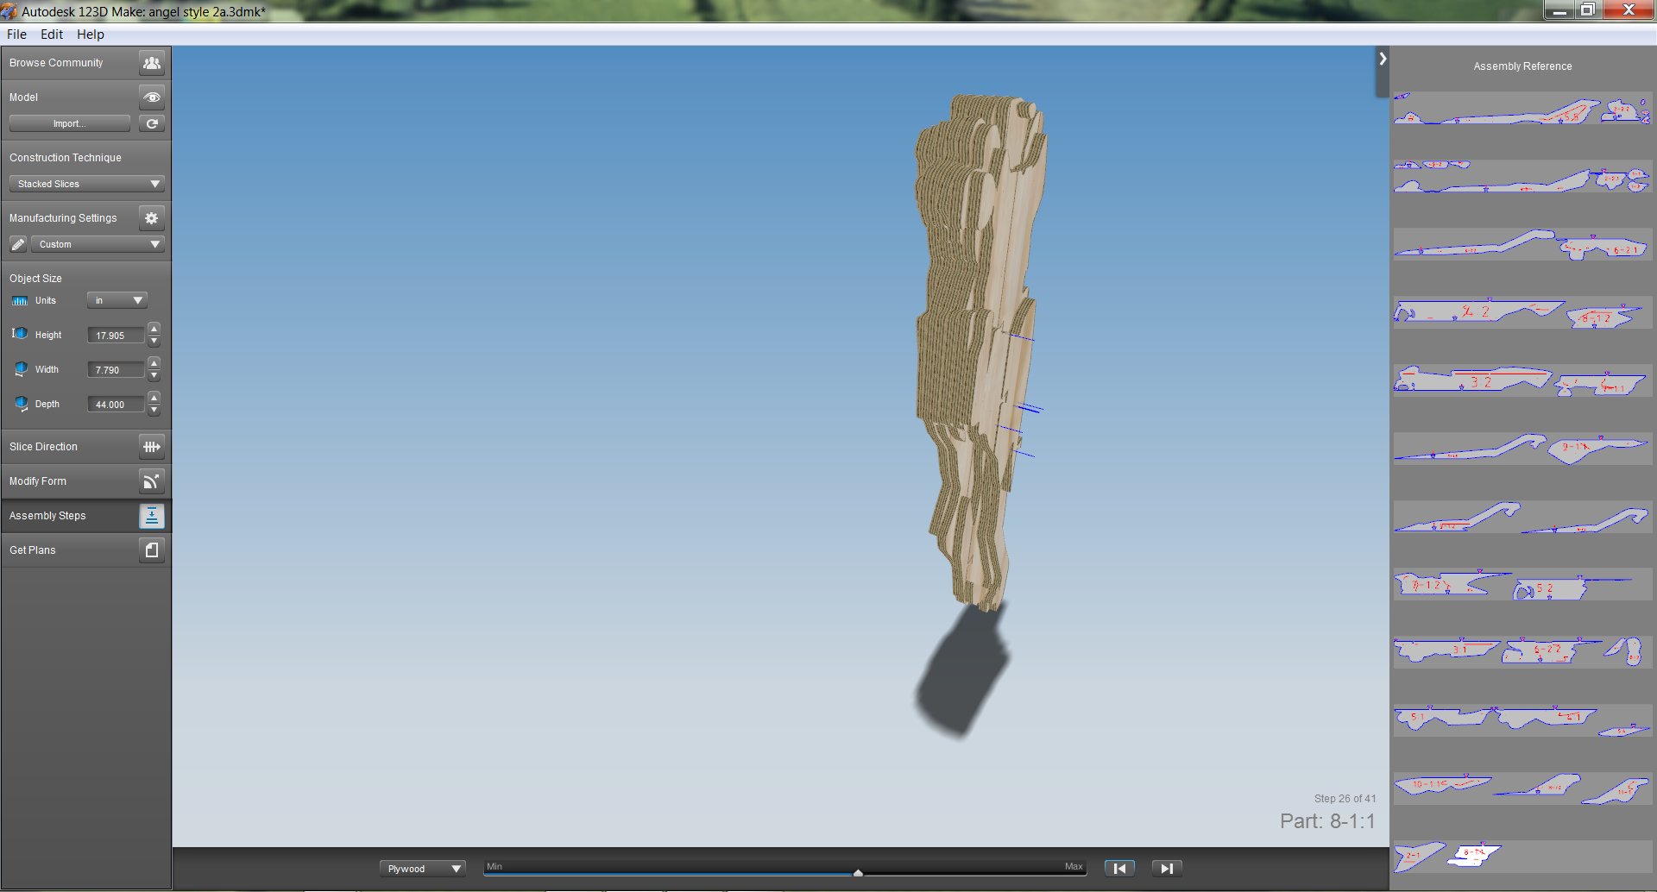Select the reference sheet with part 5 2
1657x892 pixels.
[1522, 585]
